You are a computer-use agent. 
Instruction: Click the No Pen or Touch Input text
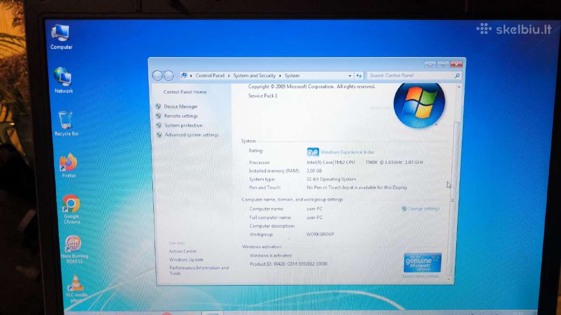357,188
